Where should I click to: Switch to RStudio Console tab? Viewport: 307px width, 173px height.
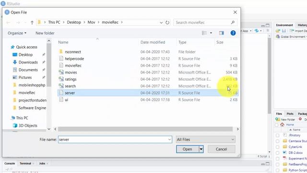10,163
